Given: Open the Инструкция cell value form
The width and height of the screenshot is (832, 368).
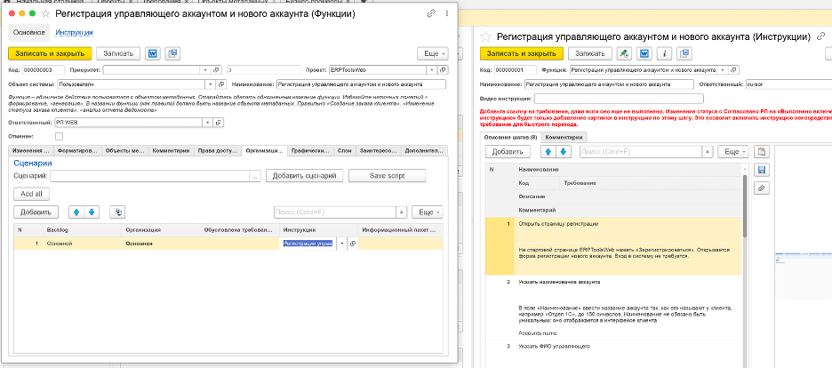Looking at the screenshot, I should pos(351,244).
